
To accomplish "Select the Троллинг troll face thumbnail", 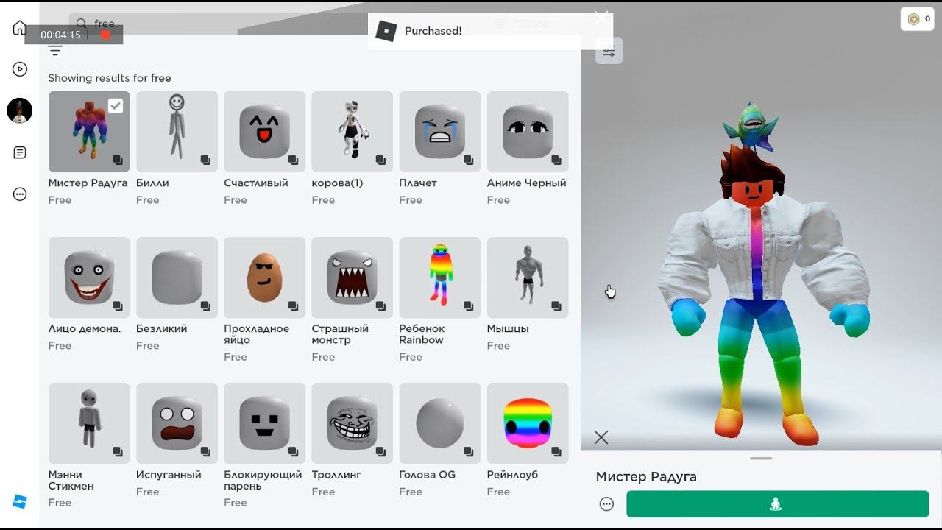I will click(x=352, y=423).
